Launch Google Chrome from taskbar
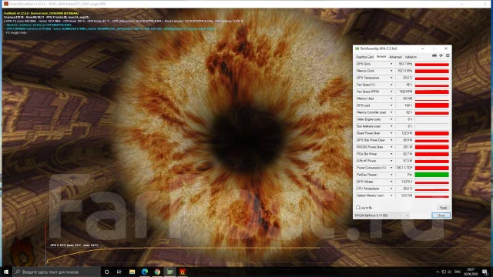 point(157,272)
